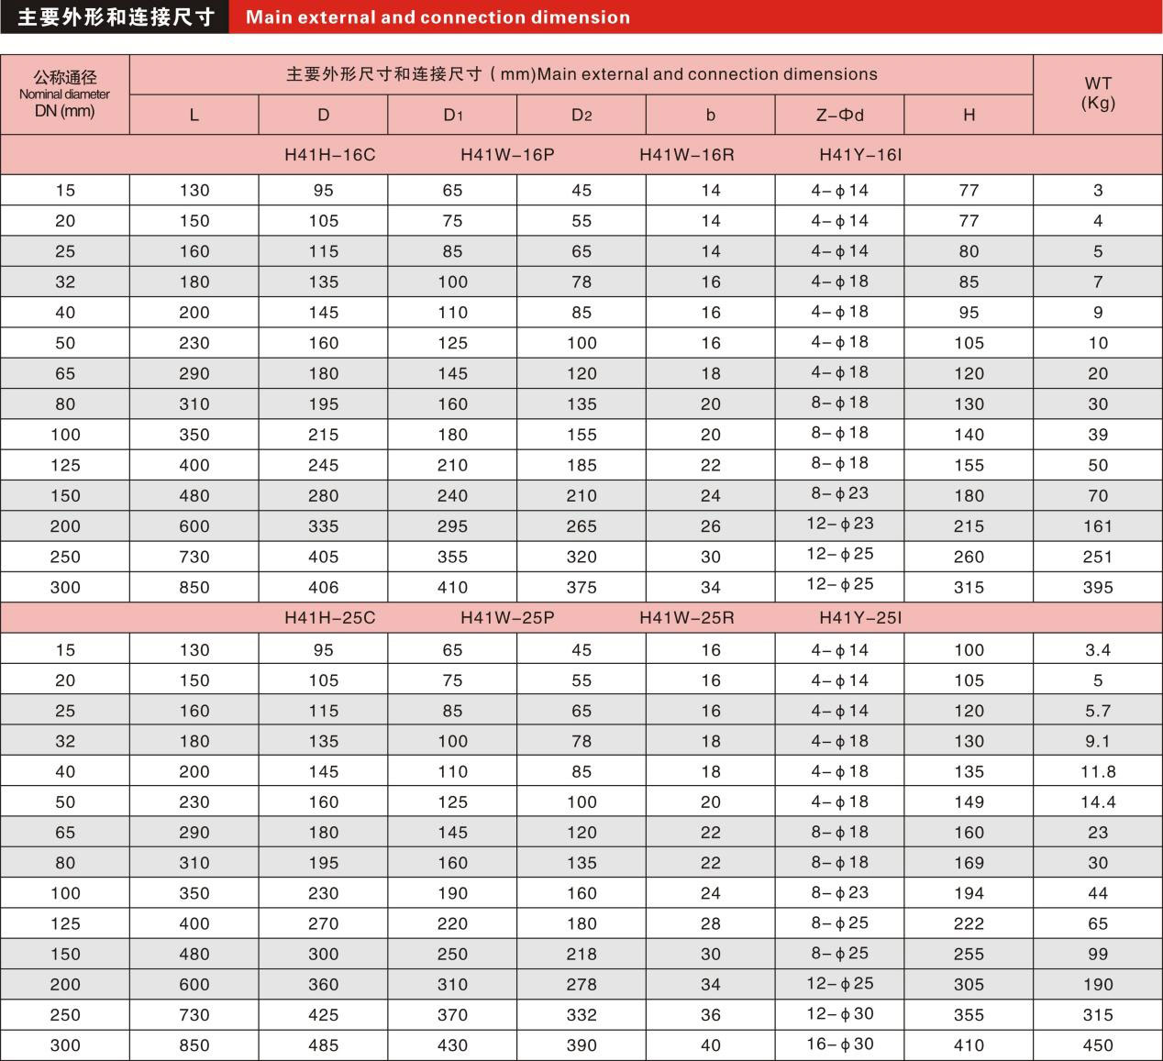This screenshot has height=1061, width=1163.
Task: Select the D value 485 cell
Action: [323, 1045]
